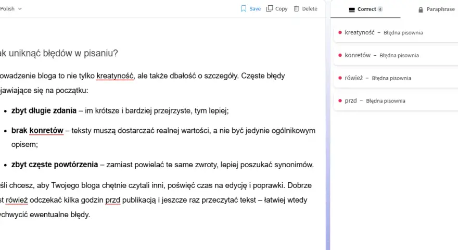Click the underlined word konretów in text
The width and height of the screenshot is (458, 250).
[46, 131]
